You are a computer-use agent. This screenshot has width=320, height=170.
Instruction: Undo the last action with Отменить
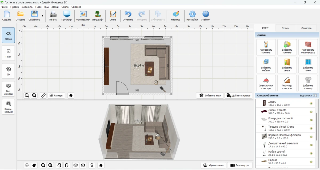pos(128,16)
